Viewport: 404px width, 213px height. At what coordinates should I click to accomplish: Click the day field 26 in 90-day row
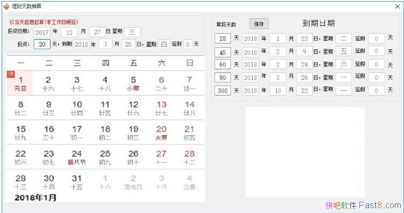[304, 77]
